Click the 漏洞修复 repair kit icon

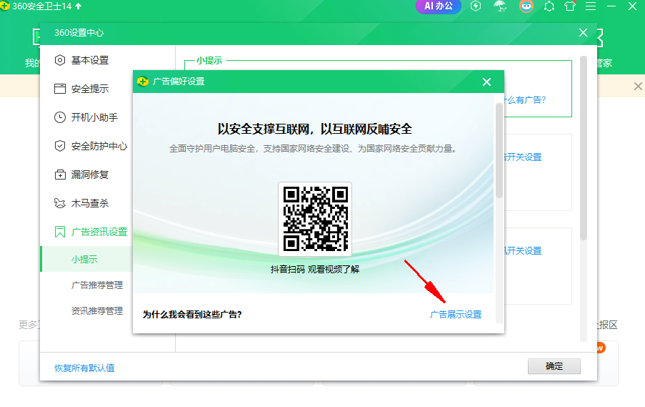pos(60,175)
